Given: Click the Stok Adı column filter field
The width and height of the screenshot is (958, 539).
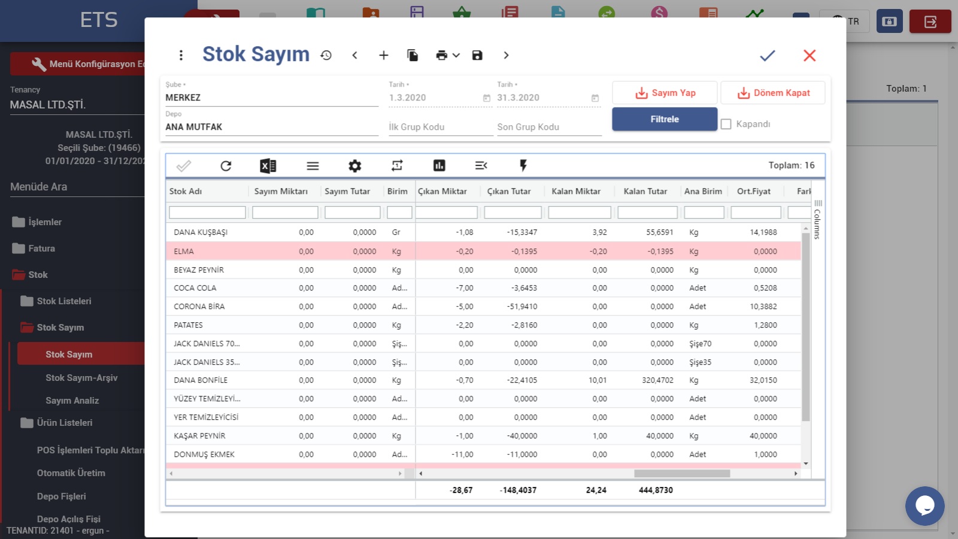Looking at the screenshot, I should [207, 213].
